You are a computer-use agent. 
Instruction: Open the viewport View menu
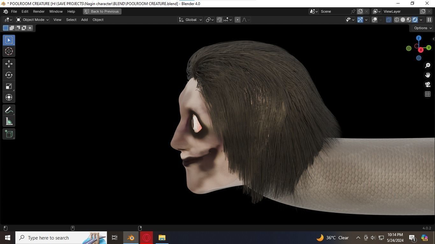[57, 20]
